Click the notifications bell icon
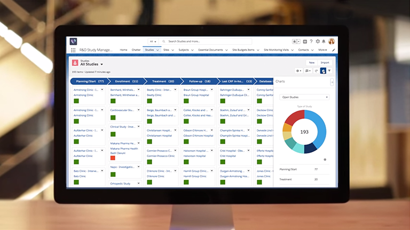The width and height of the screenshot is (410, 230). click(324, 42)
